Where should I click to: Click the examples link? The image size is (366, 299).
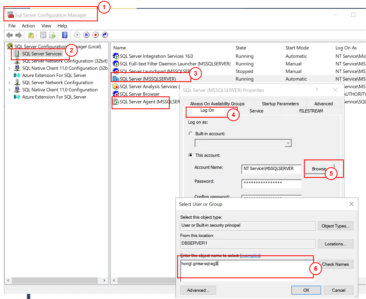click(x=250, y=256)
